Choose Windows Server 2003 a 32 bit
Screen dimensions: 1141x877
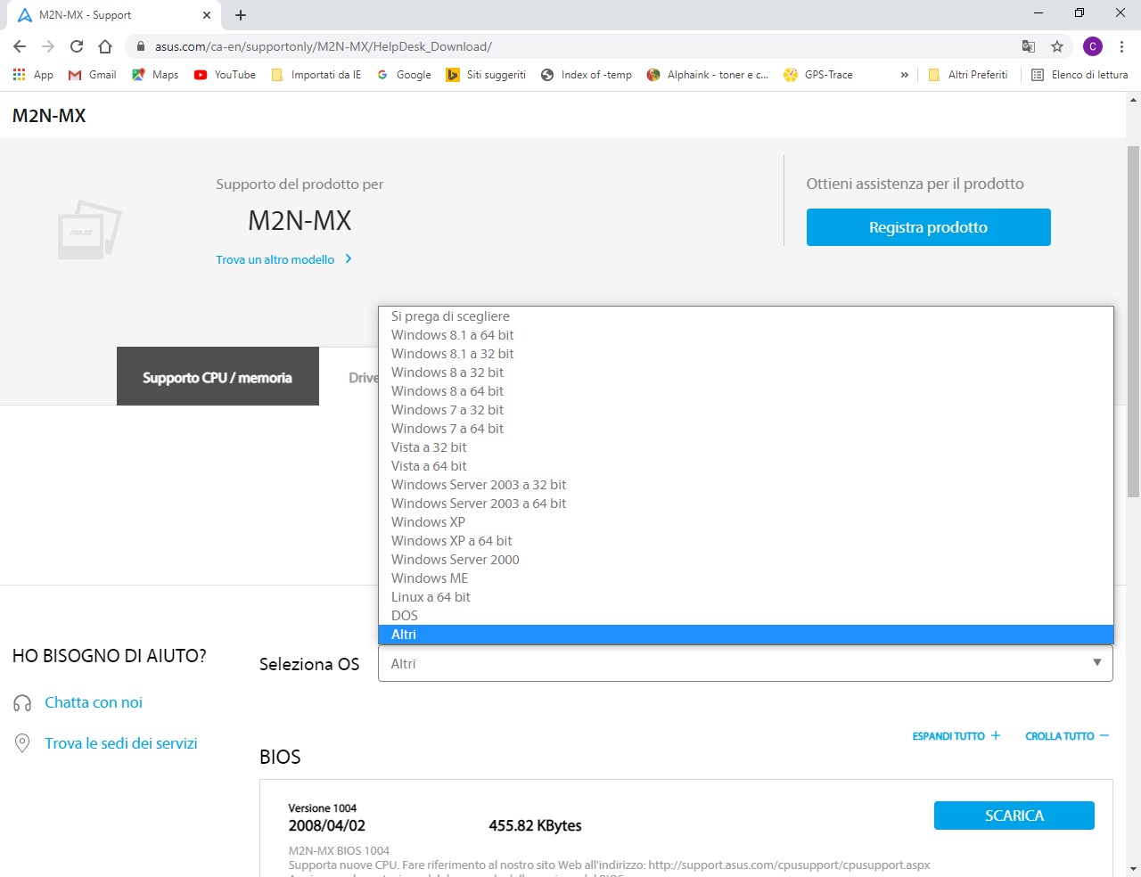point(745,485)
